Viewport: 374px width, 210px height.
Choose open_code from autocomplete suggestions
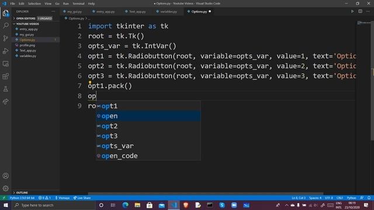coord(148,156)
